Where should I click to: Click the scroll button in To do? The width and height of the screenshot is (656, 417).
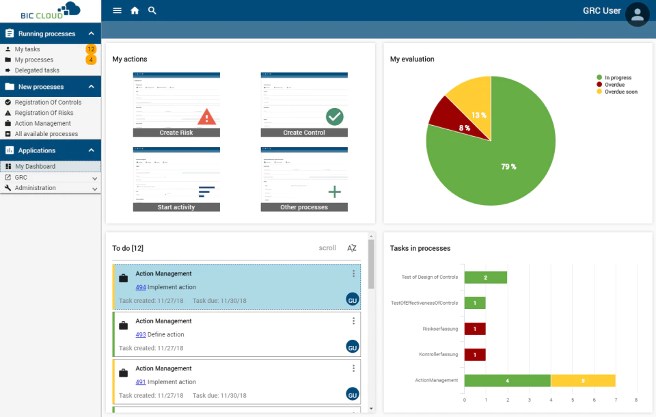[327, 248]
